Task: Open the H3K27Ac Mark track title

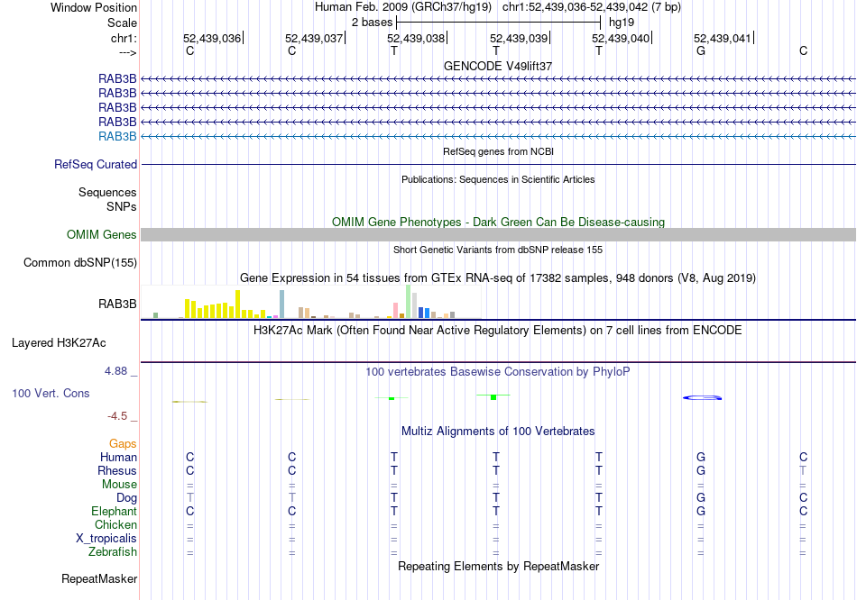Action: tap(498, 331)
